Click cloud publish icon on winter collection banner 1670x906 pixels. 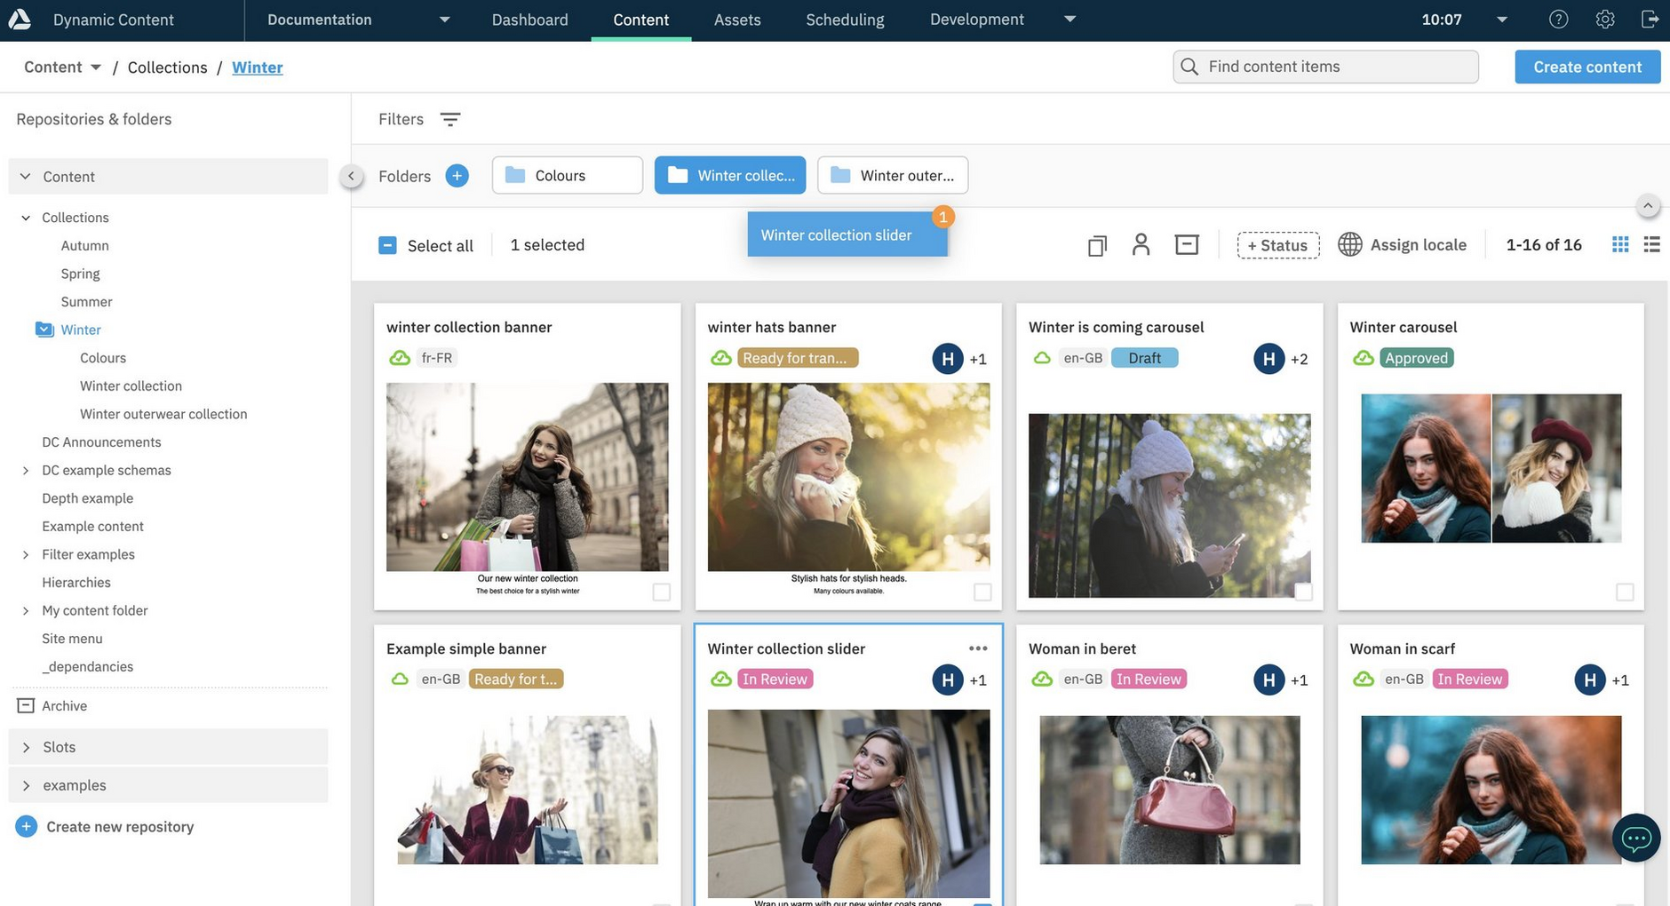pyautogui.click(x=400, y=358)
